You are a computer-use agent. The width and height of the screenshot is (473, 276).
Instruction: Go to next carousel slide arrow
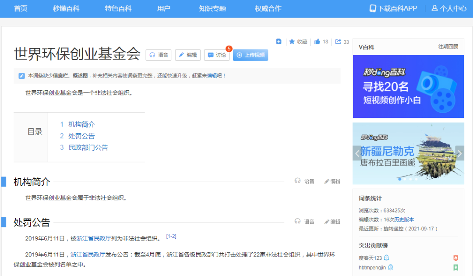(x=459, y=153)
